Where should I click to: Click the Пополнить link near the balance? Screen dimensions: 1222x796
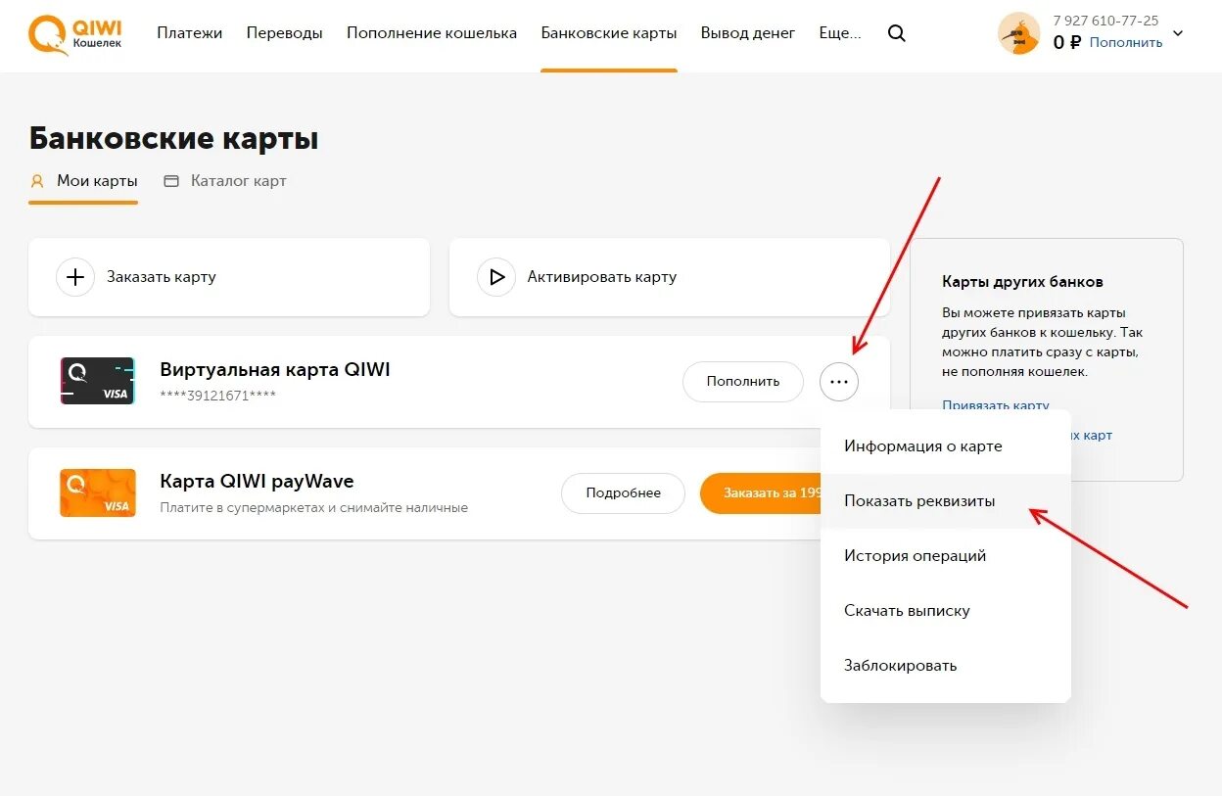pos(1126,43)
